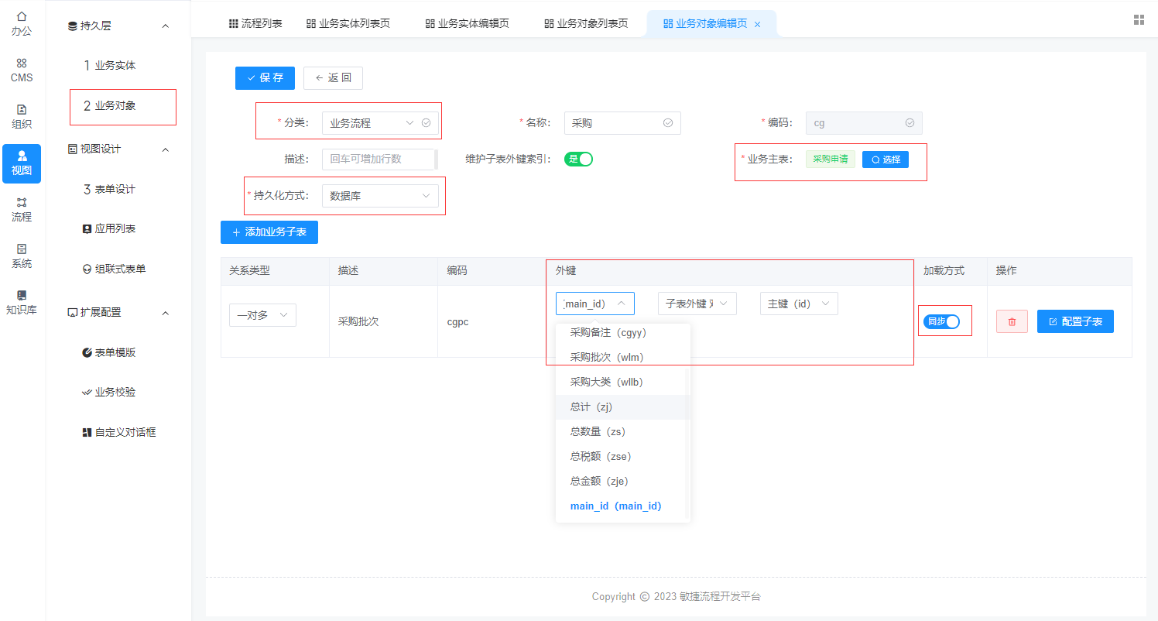The width and height of the screenshot is (1158, 621).
Task: Choose 总税额（zse） from the list
Action: [x=622, y=456]
